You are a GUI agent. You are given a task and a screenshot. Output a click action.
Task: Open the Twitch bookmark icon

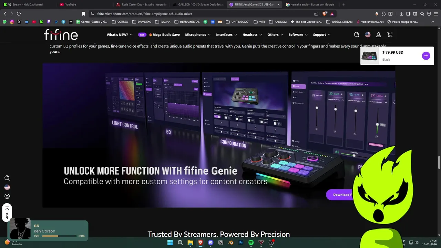[x=49, y=22]
